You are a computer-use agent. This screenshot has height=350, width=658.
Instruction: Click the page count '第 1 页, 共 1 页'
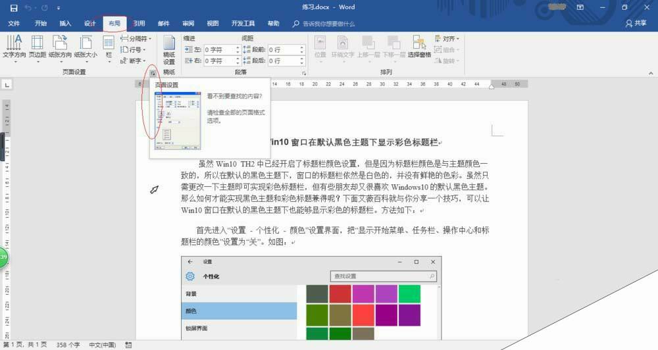tap(25, 345)
